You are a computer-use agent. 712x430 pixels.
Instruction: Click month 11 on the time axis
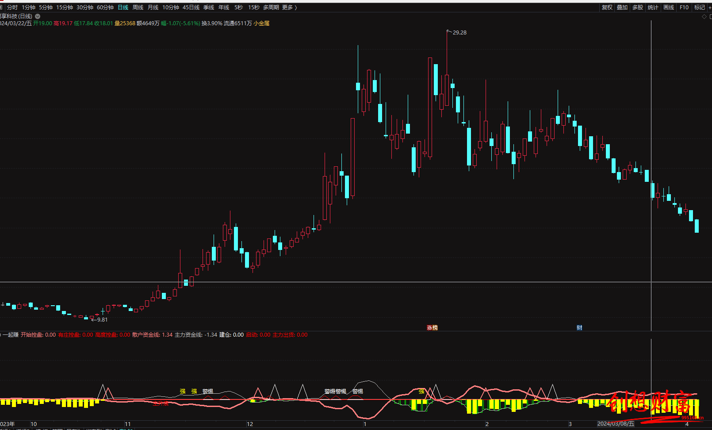click(127, 424)
